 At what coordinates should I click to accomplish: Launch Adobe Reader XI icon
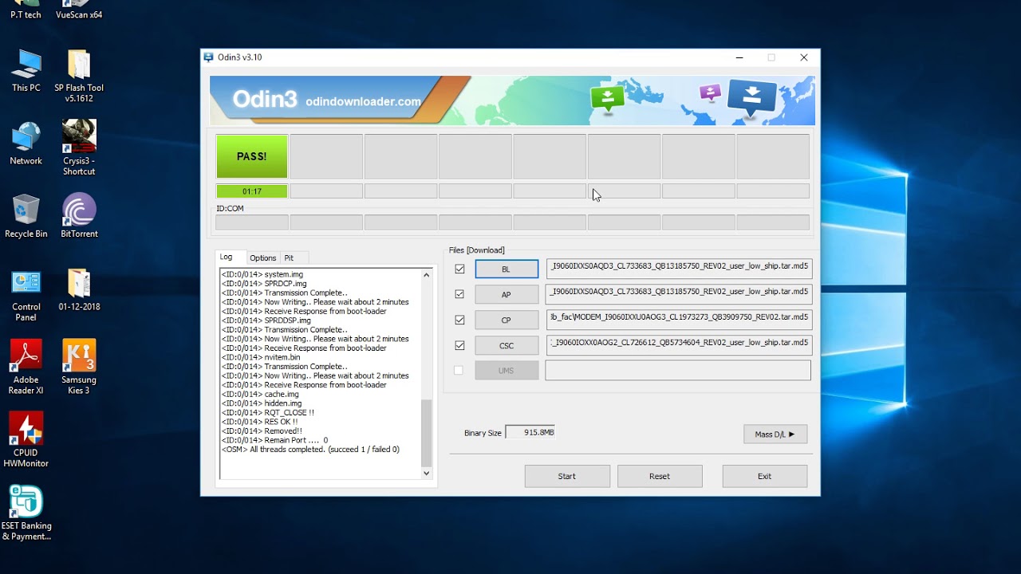coord(26,368)
